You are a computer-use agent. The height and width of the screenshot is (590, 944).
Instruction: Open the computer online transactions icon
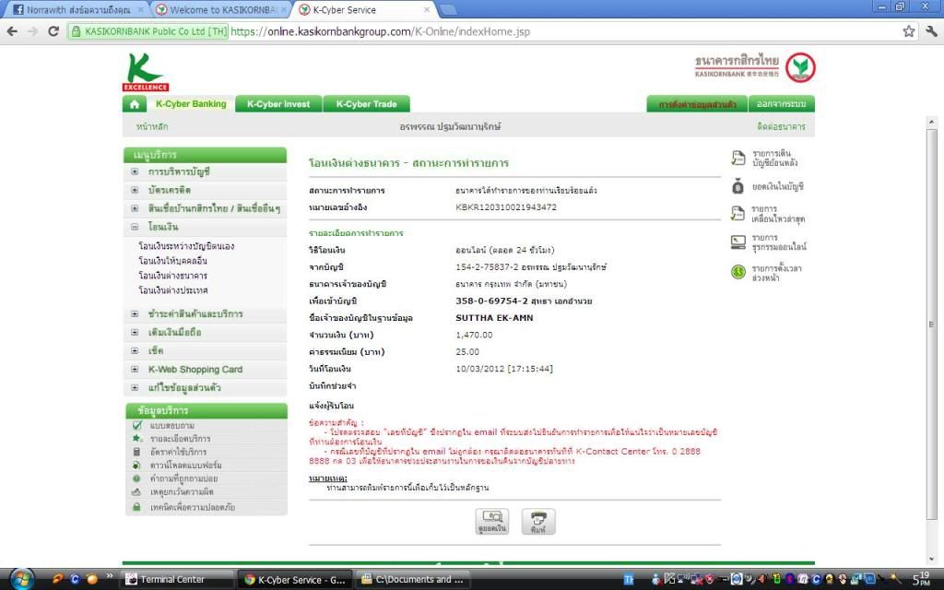click(x=737, y=242)
